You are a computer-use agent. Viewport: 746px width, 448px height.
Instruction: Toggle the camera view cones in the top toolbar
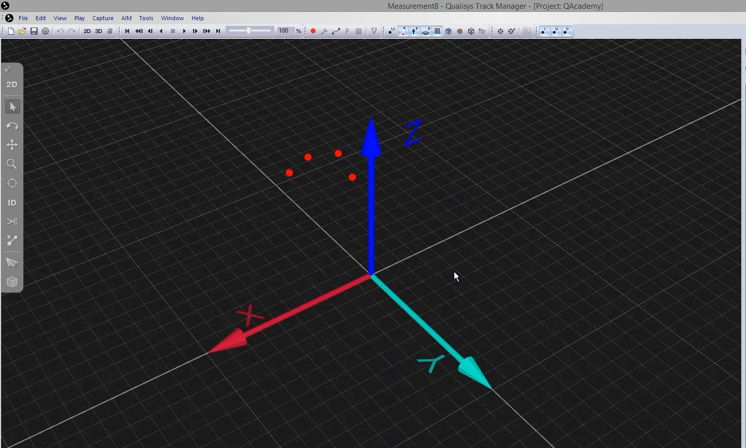[x=482, y=31]
